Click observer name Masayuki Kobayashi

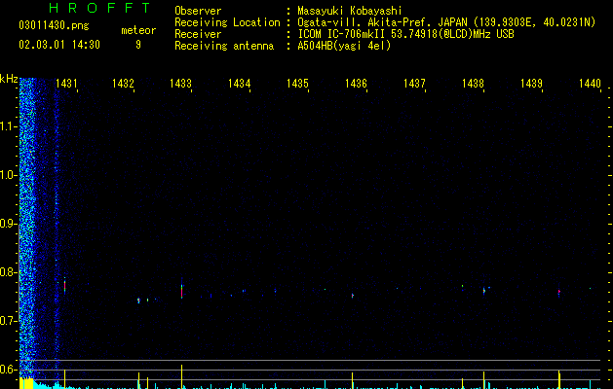(x=350, y=11)
